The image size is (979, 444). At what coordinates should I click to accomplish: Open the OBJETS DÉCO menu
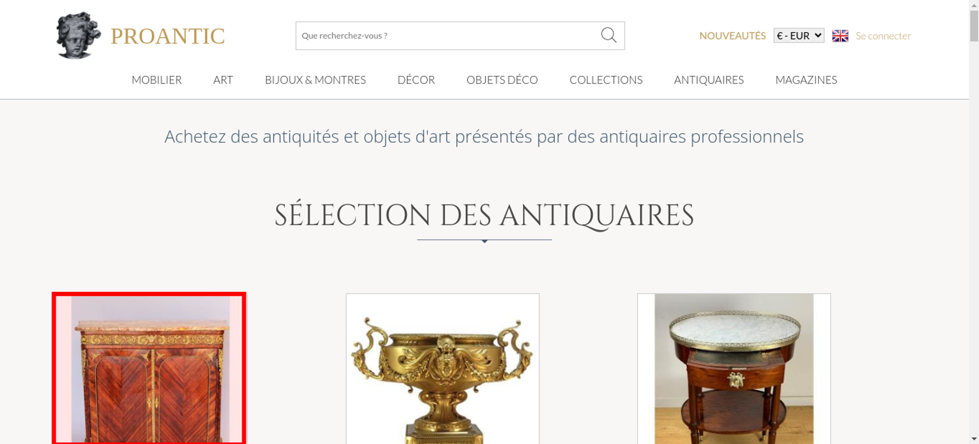(502, 80)
